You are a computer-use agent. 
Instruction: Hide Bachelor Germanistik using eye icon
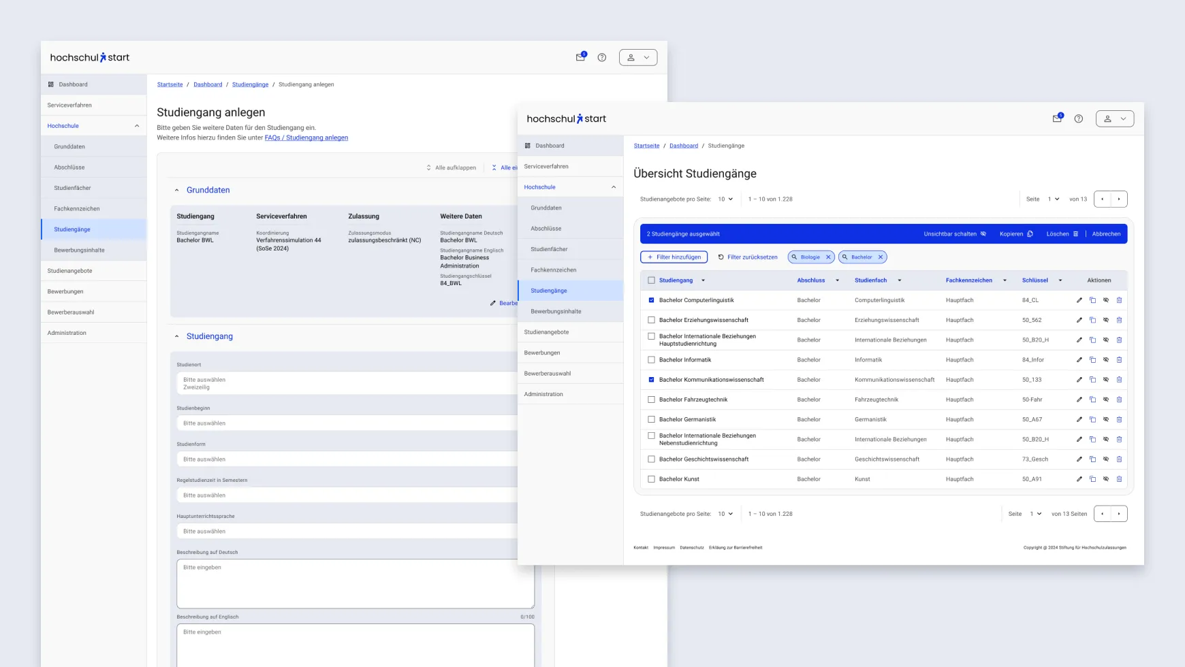(1106, 420)
